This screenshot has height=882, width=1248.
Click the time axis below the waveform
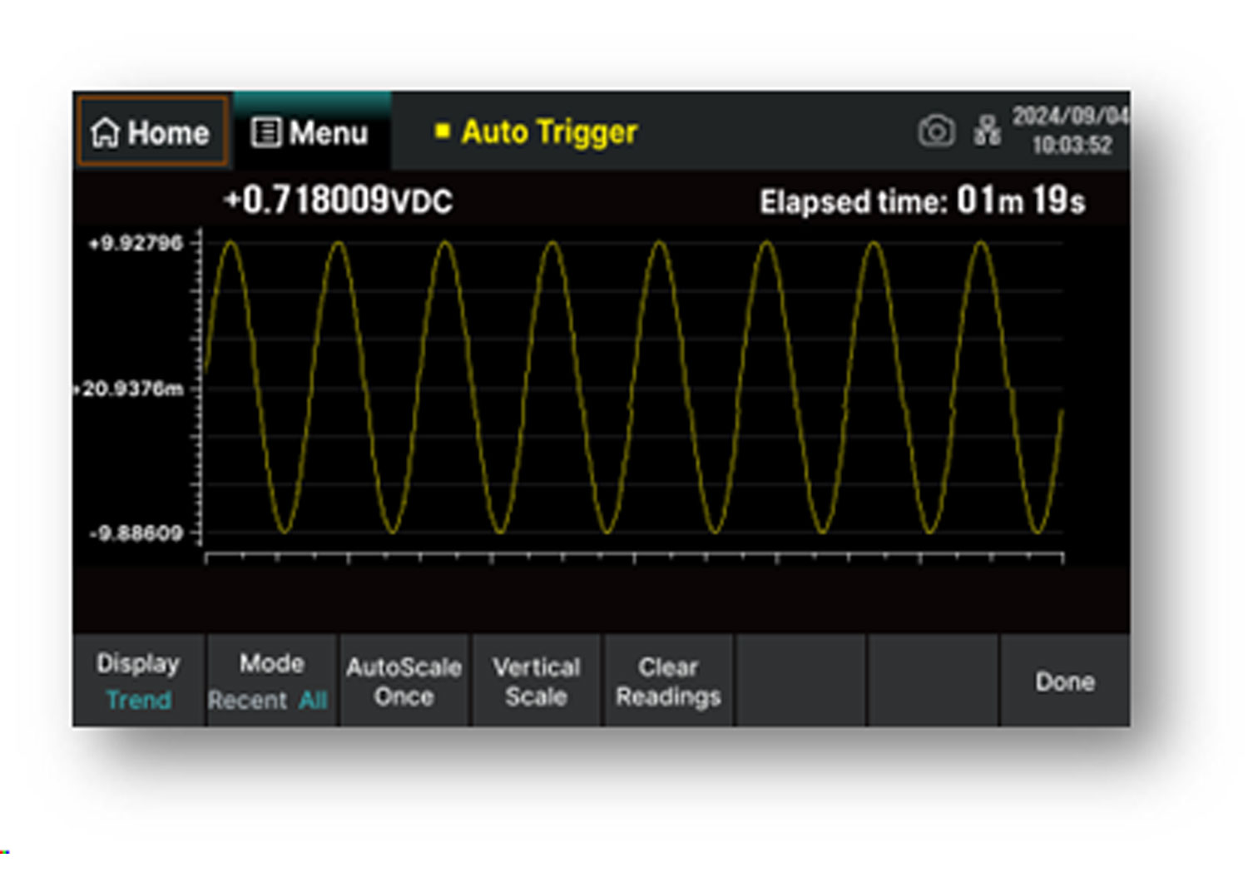pyautogui.click(x=634, y=557)
